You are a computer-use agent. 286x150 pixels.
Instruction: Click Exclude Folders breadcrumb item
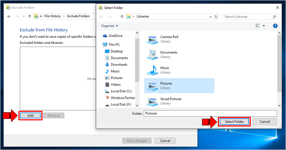78,16
